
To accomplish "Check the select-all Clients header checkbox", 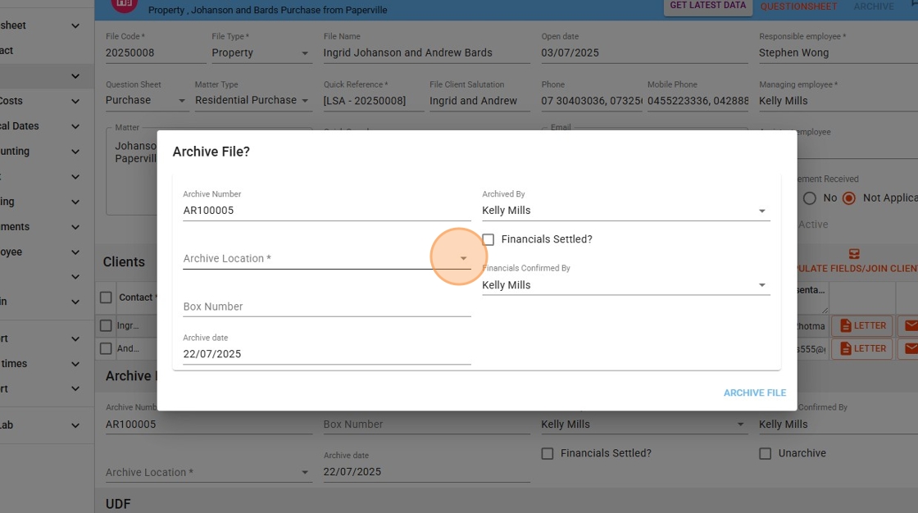I will [106, 297].
